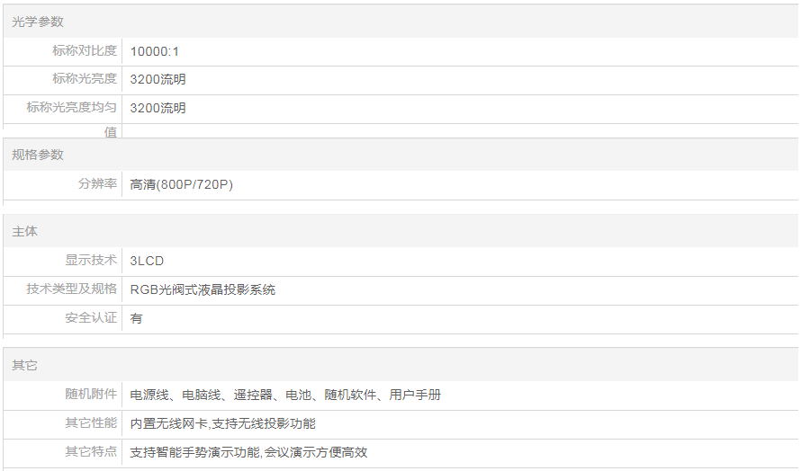Click the 标称对比度 label
This screenshot has height=471, width=802.
[85, 51]
